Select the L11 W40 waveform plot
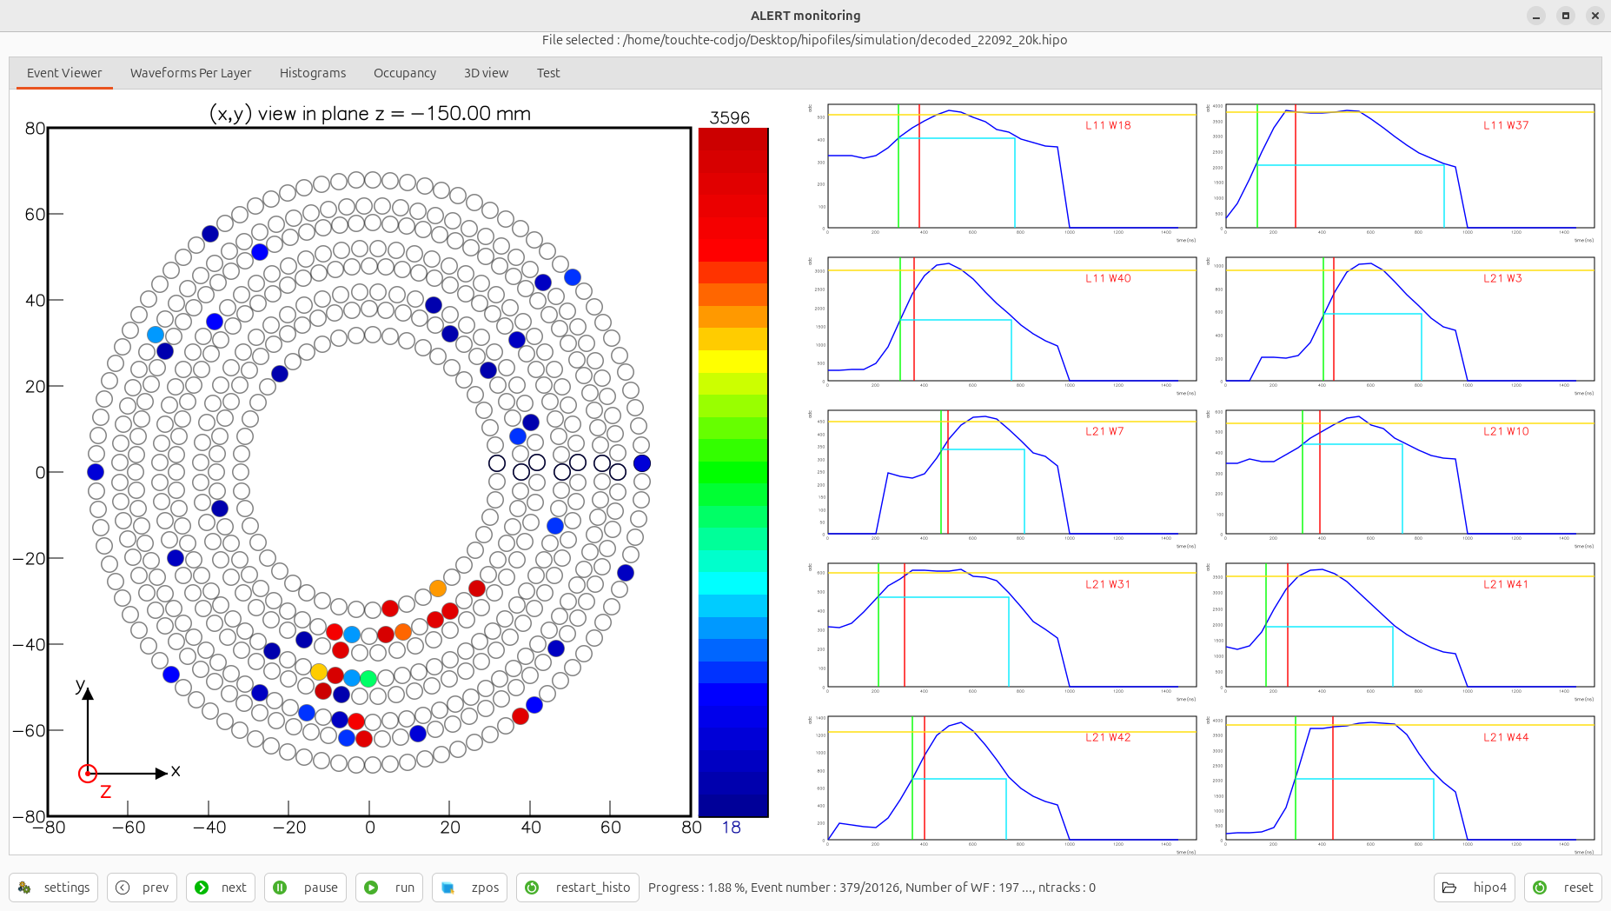The width and height of the screenshot is (1611, 911). tap(1012, 319)
